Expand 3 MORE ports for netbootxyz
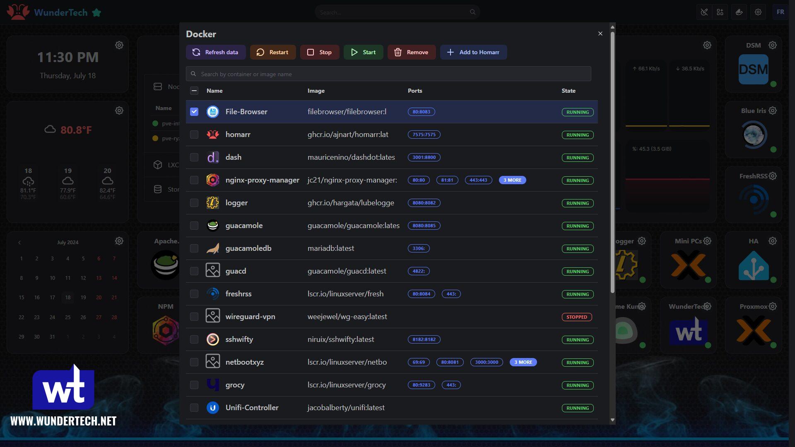 pyautogui.click(x=523, y=362)
